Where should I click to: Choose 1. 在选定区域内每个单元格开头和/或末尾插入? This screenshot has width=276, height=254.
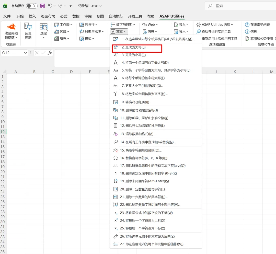[x=156, y=39]
